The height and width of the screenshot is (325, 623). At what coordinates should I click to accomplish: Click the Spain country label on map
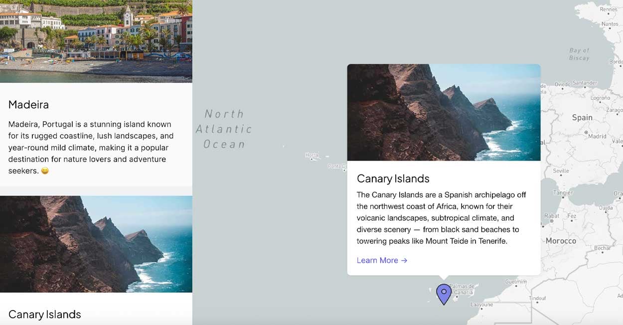[x=582, y=118]
